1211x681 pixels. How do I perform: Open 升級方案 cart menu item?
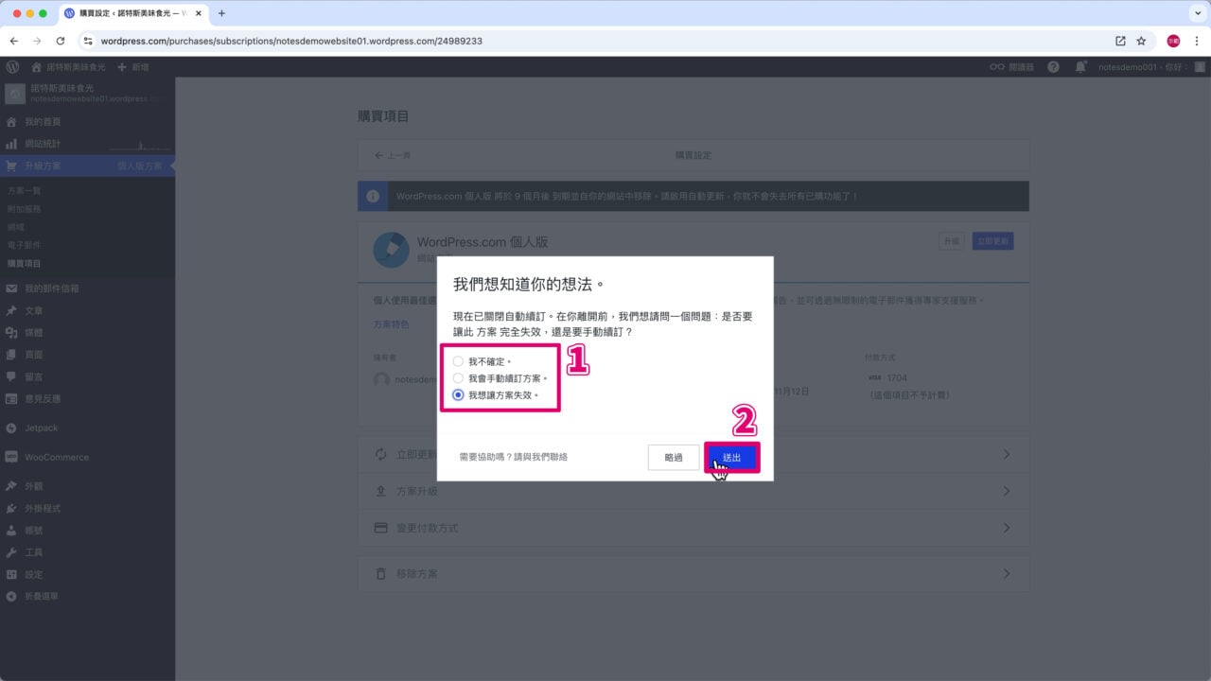pos(87,166)
